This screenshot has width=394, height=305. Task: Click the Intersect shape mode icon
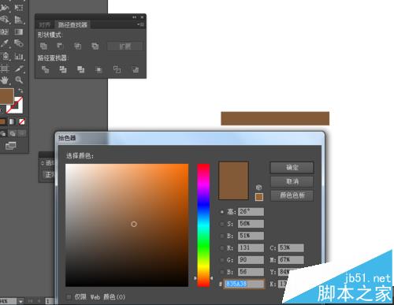[x=77, y=46]
